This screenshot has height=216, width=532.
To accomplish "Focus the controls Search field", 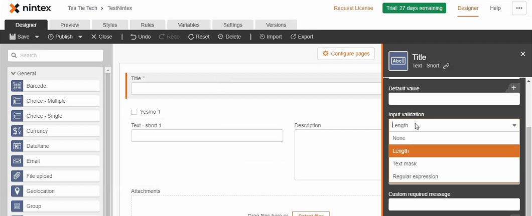I will pos(55,56).
